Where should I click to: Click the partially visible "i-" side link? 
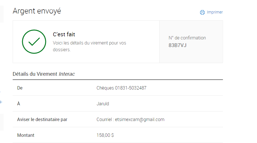(1, 102)
